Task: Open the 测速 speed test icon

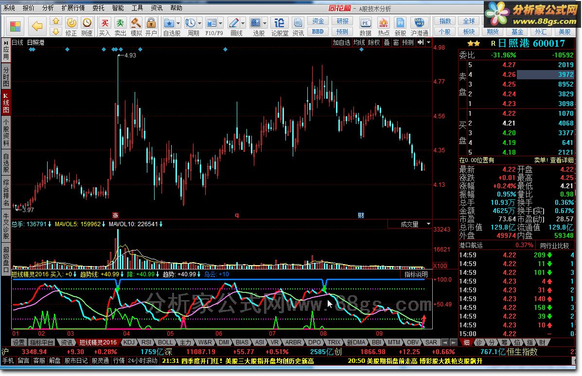Action: (87, 27)
